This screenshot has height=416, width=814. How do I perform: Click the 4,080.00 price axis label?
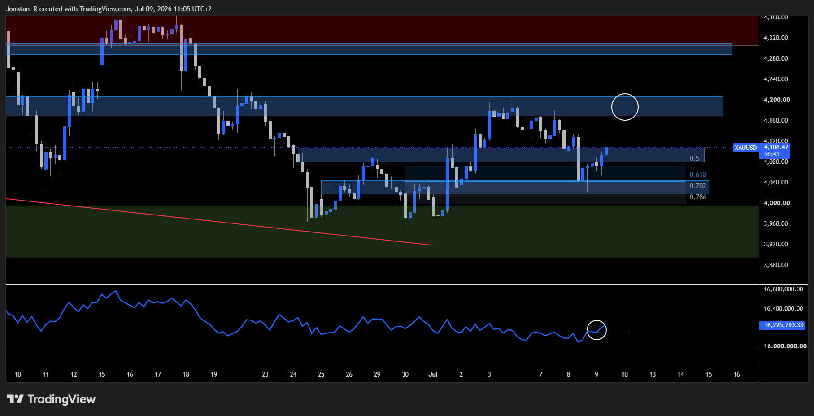[x=775, y=162]
